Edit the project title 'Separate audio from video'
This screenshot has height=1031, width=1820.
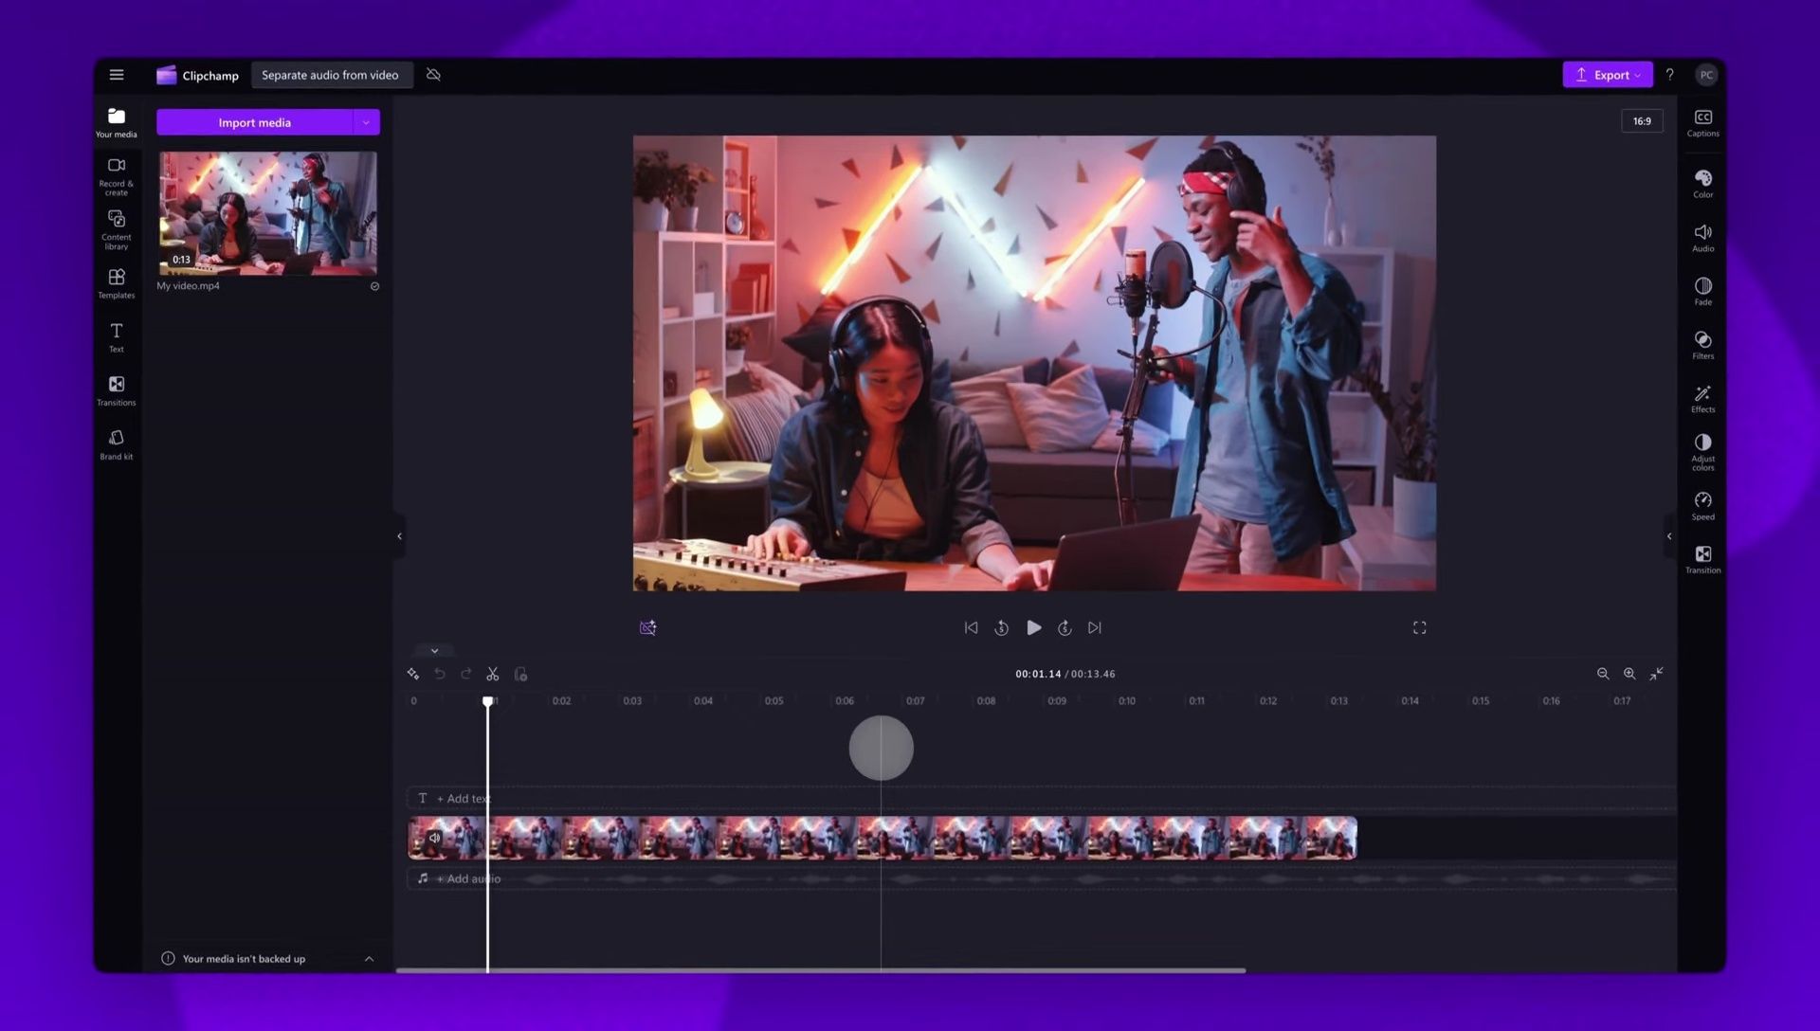[330, 75]
